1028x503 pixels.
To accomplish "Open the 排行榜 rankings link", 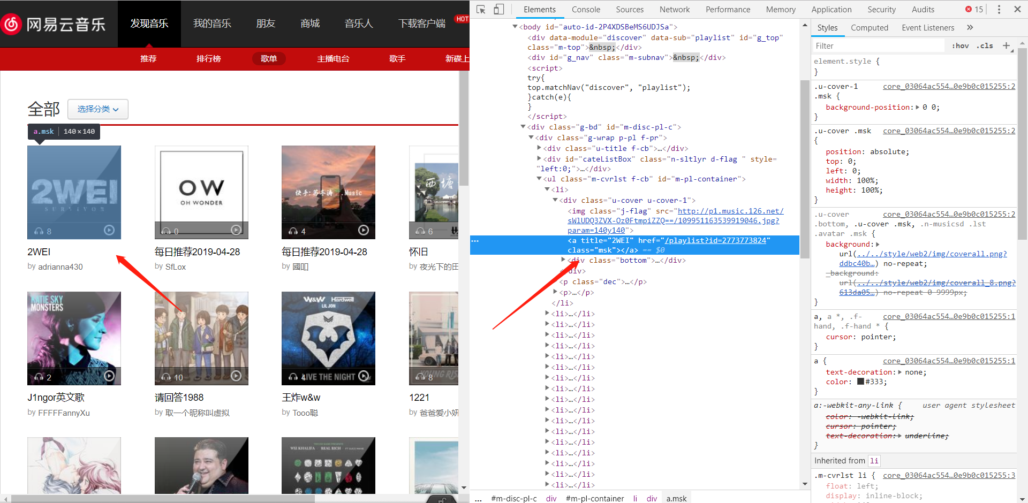I will [x=208, y=58].
